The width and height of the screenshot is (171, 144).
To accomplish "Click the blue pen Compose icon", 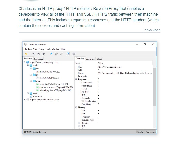I will (x=51, y=54).
